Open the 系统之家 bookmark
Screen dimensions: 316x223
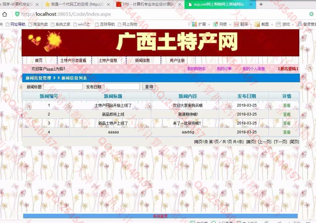coord(61,24)
